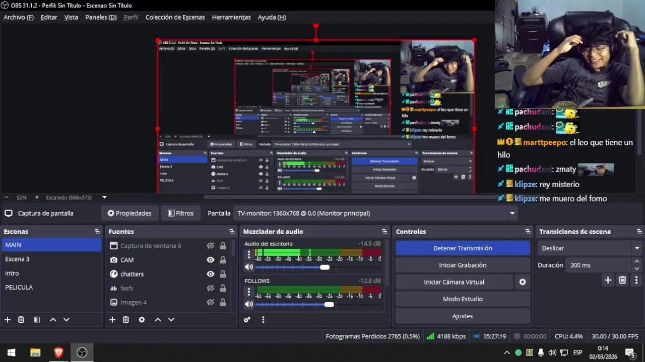The width and height of the screenshot is (645, 362).
Task: Add a new scene with plus icon
Action: 8,320
